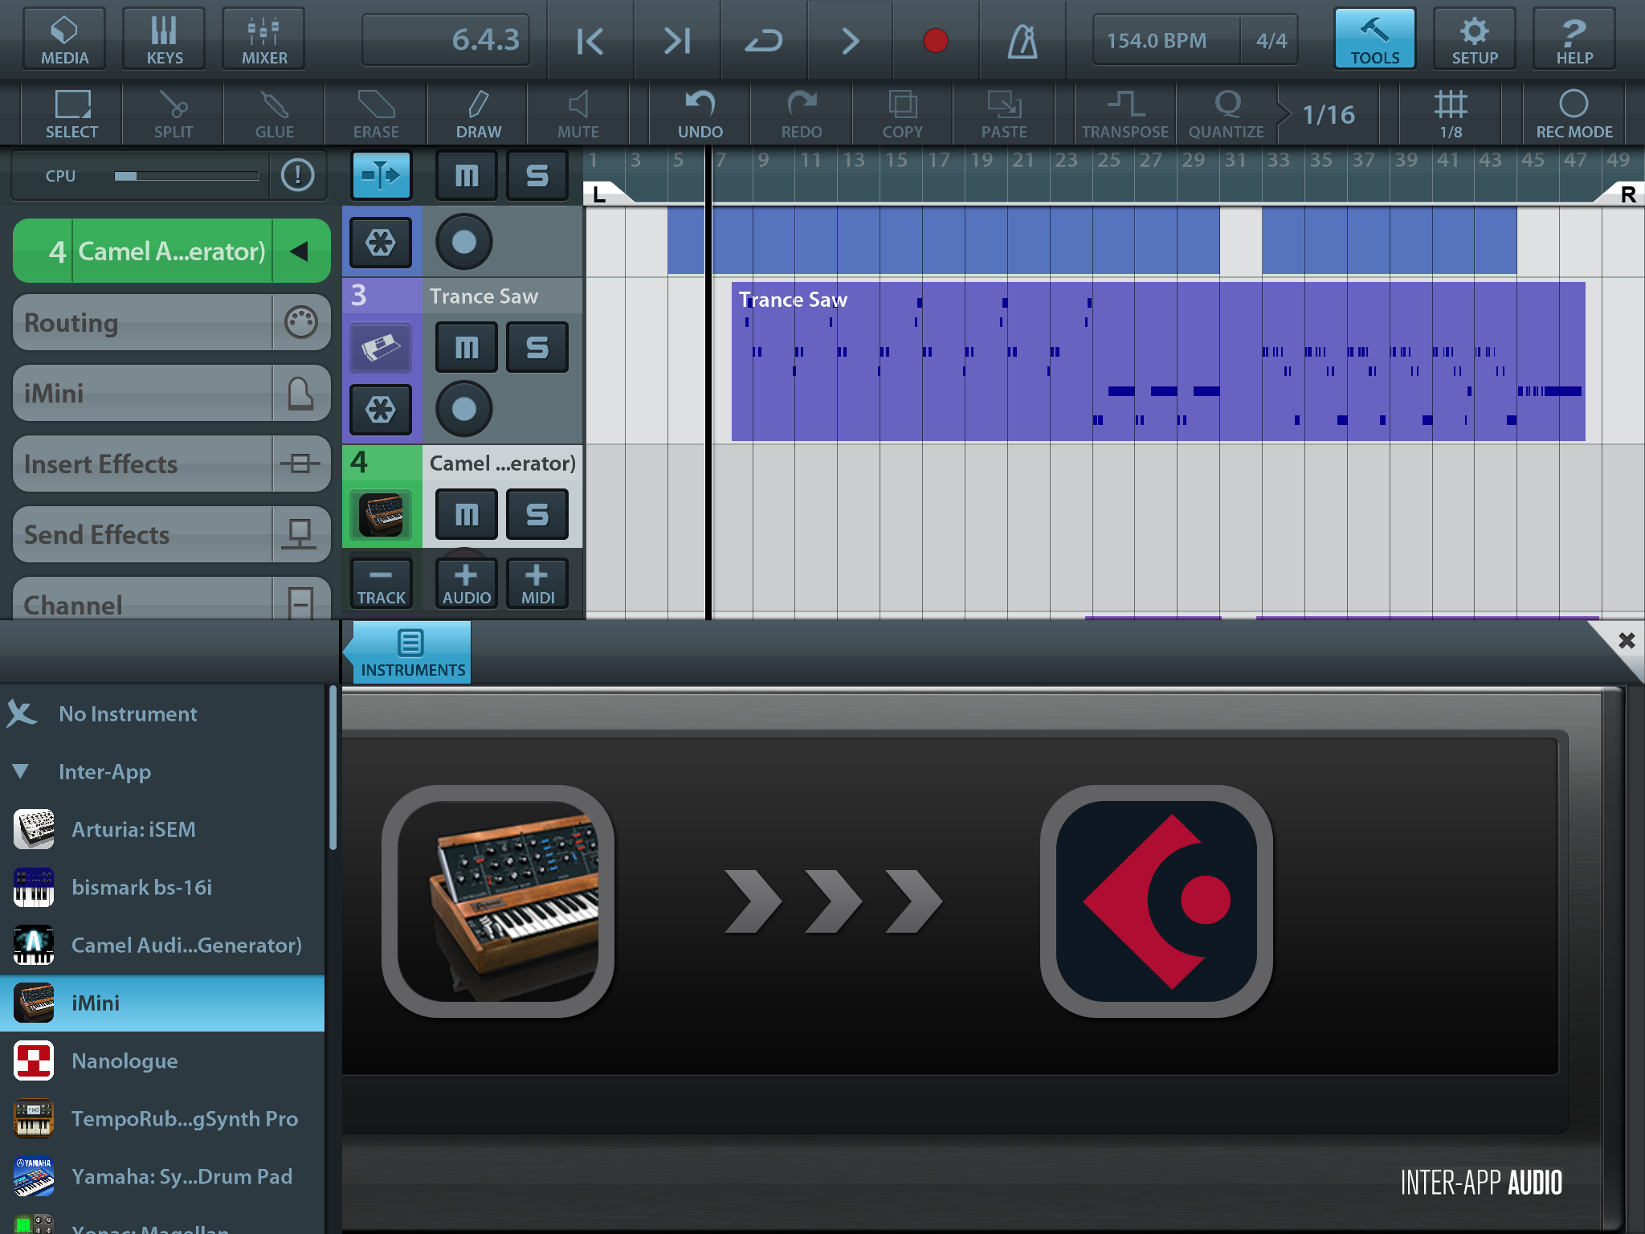Copy the selected event
This screenshot has width=1645, height=1234.
[x=903, y=114]
